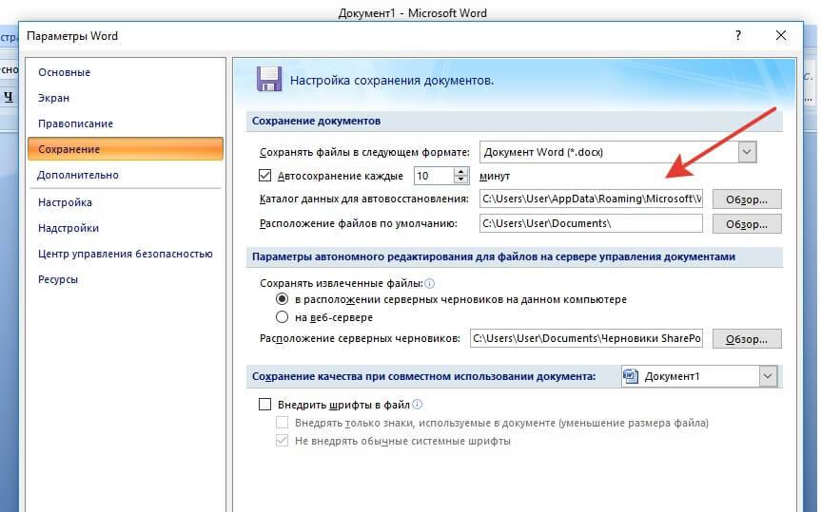Click the shared-use quality section heading
The image size is (821, 512).
pos(423,376)
